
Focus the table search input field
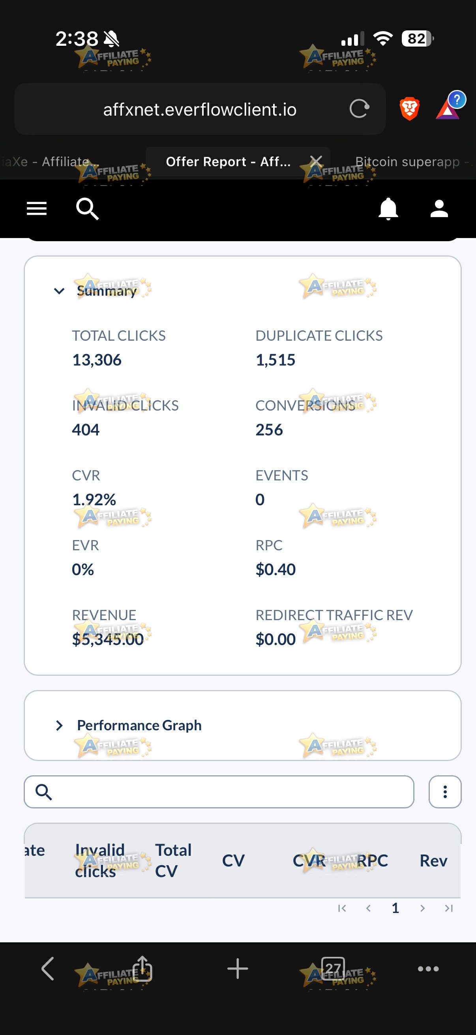219,791
